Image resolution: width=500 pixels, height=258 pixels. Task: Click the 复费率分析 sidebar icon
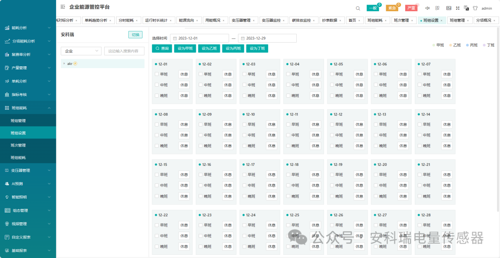tap(7, 55)
